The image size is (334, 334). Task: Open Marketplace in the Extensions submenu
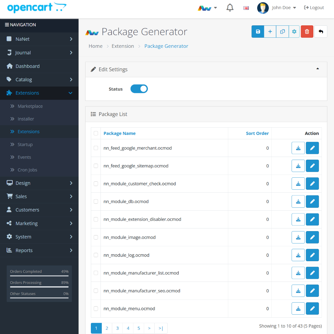pos(30,106)
